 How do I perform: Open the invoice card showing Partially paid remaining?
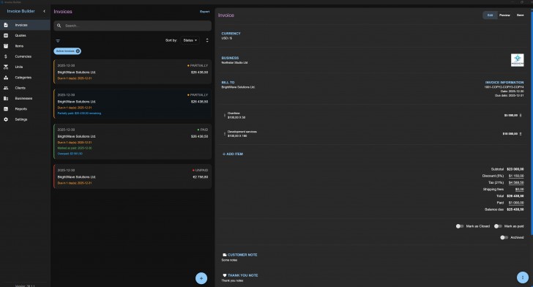[x=133, y=104]
